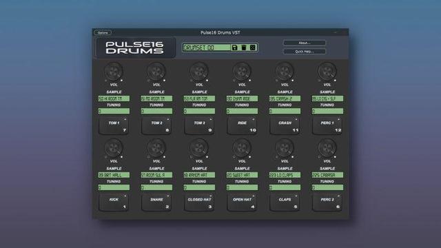The image size is (441, 248).
Task: Click the Ride volume knob
Action: [x=242, y=72]
